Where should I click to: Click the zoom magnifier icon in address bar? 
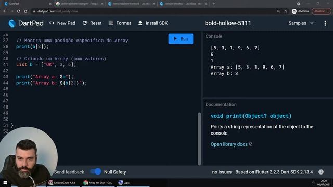click(278, 11)
